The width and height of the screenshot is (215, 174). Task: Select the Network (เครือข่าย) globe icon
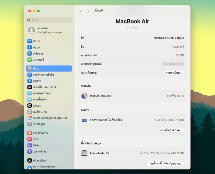point(30,53)
